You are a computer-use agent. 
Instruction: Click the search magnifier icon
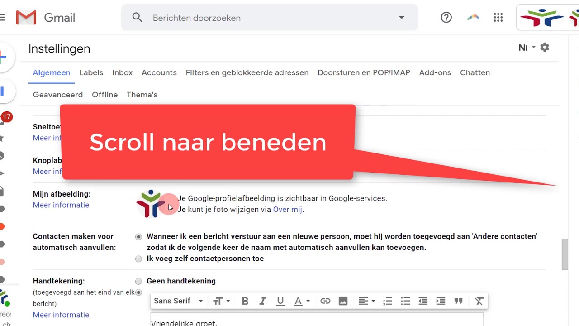coord(137,18)
